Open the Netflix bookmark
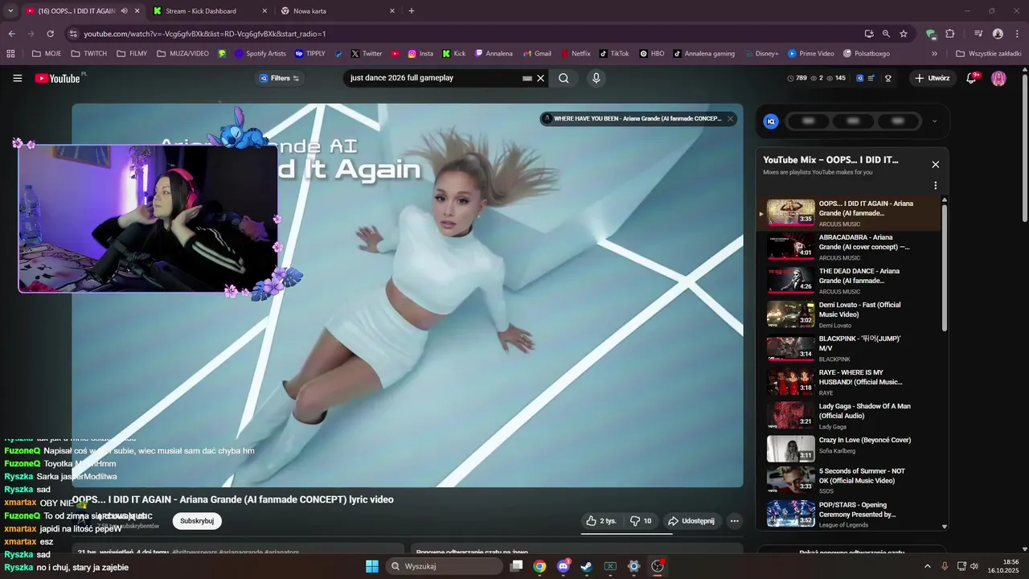1029x579 pixels. click(x=575, y=54)
